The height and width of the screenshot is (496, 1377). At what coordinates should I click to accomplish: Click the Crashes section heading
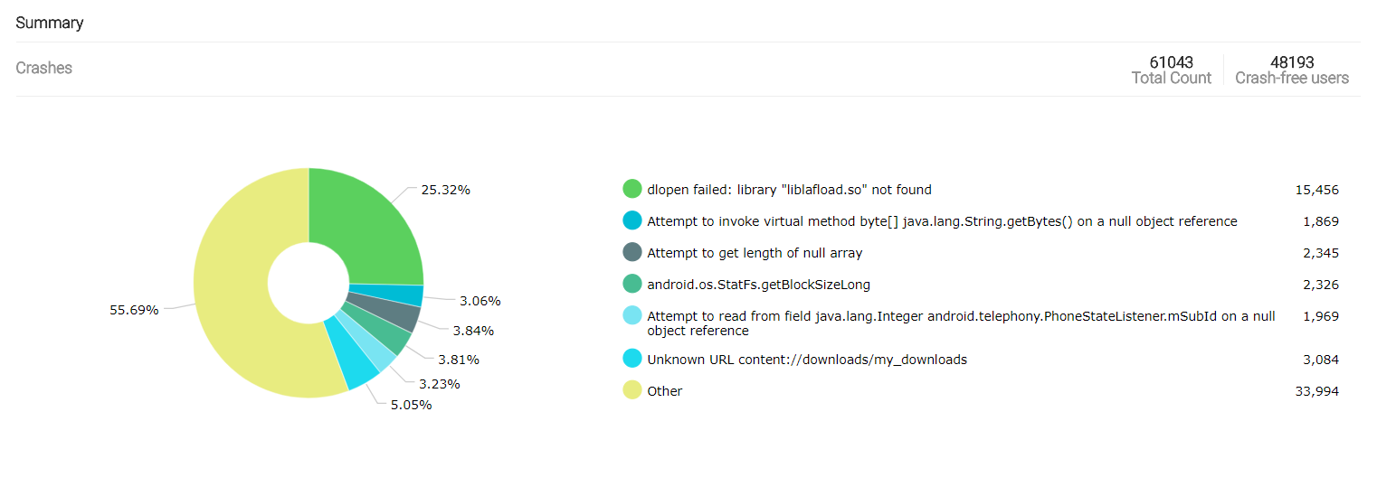(43, 68)
